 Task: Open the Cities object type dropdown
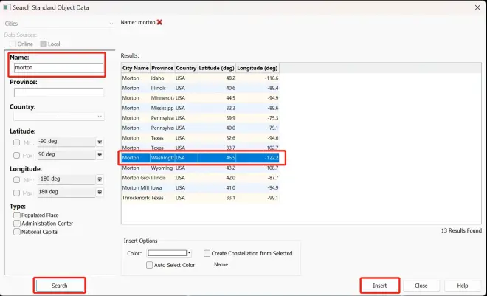point(59,24)
